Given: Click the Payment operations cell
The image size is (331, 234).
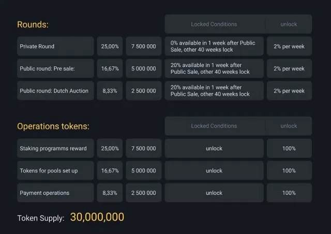Looking at the screenshot, I should tap(55, 193).
